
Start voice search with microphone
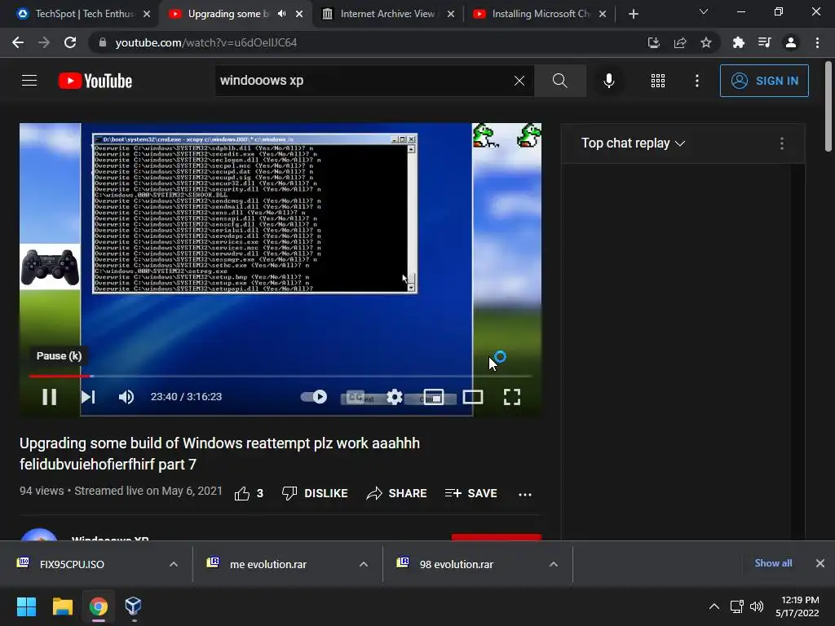(608, 81)
